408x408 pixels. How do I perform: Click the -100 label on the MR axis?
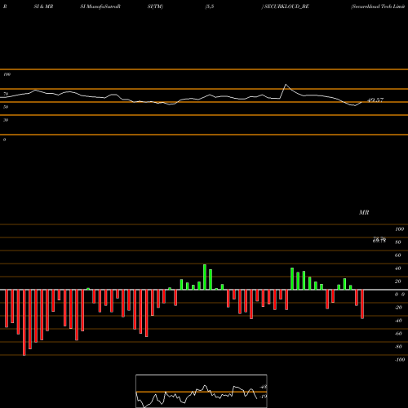(400, 360)
